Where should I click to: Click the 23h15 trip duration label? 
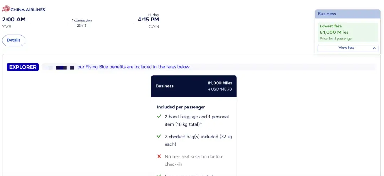pyautogui.click(x=82, y=26)
